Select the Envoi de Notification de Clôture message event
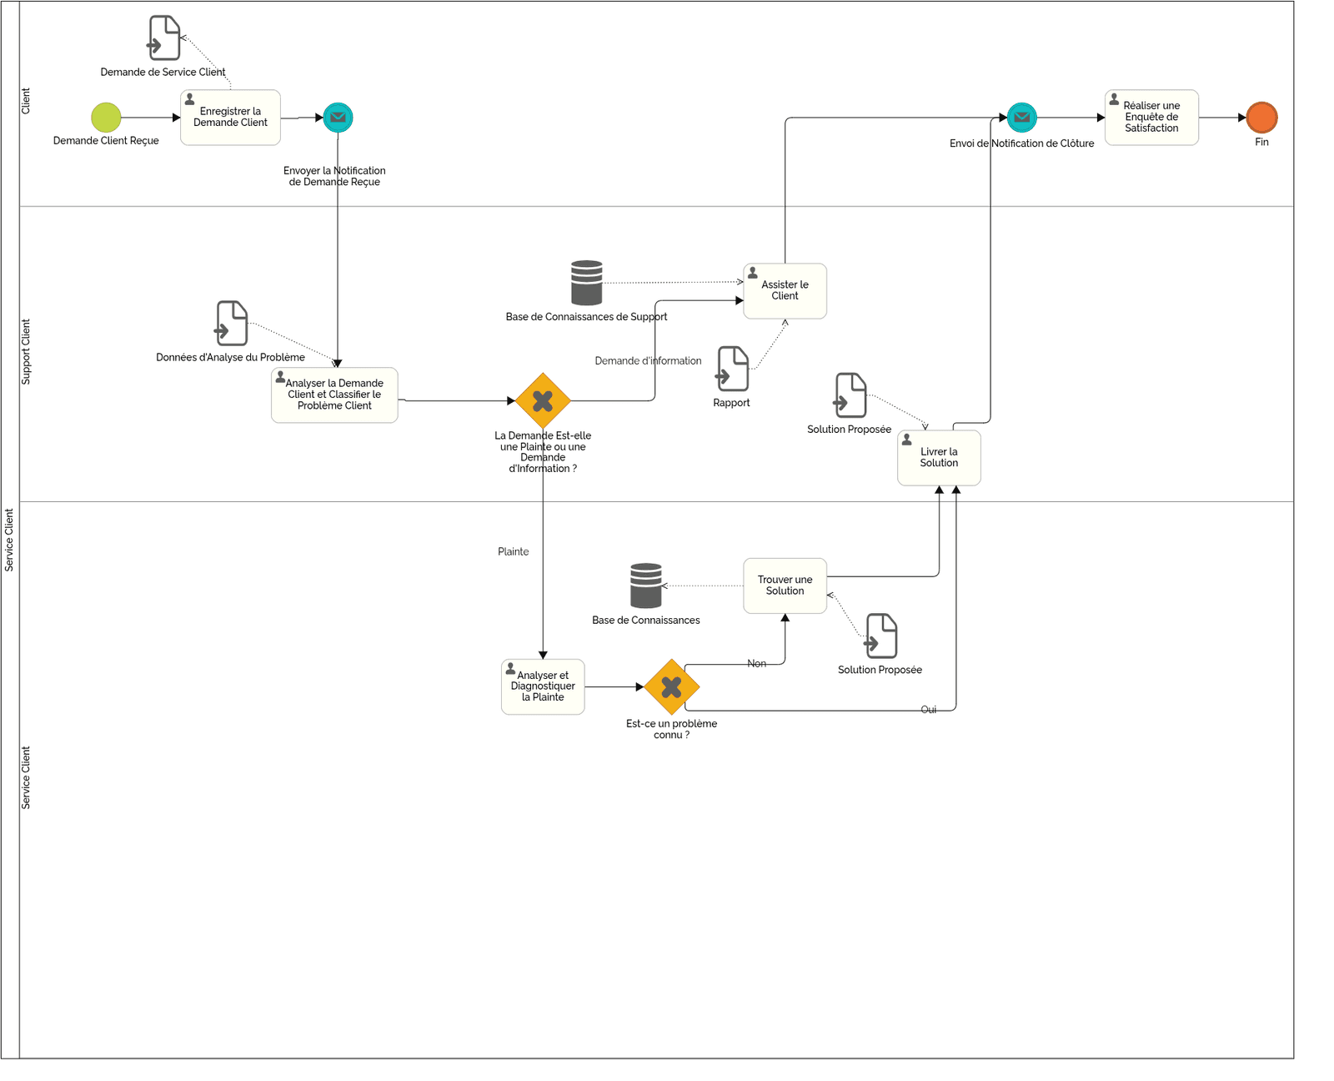The width and height of the screenshot is (1334, 1081). tap(1021, 118)
